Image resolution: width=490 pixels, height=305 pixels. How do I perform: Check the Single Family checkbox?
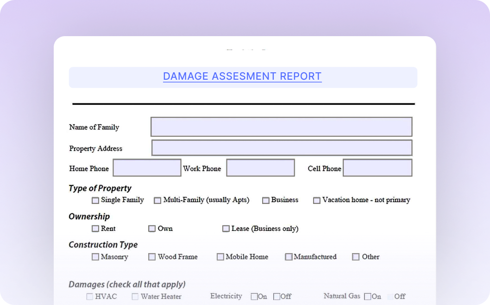[x=95, y=201]
